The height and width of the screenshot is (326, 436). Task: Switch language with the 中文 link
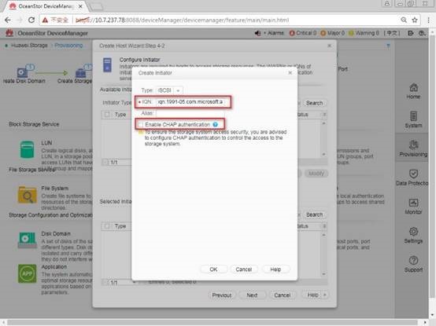coord(392,33)
